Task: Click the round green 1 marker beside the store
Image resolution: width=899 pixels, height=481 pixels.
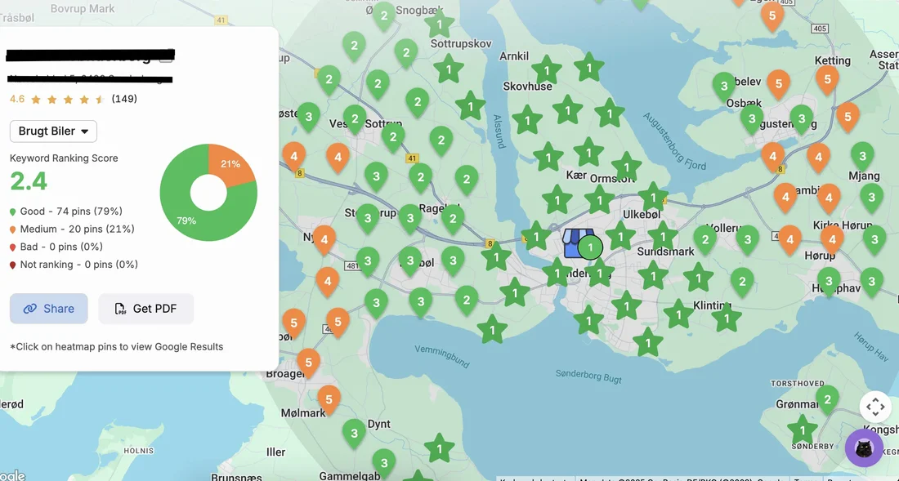Action: click(590, 247)
